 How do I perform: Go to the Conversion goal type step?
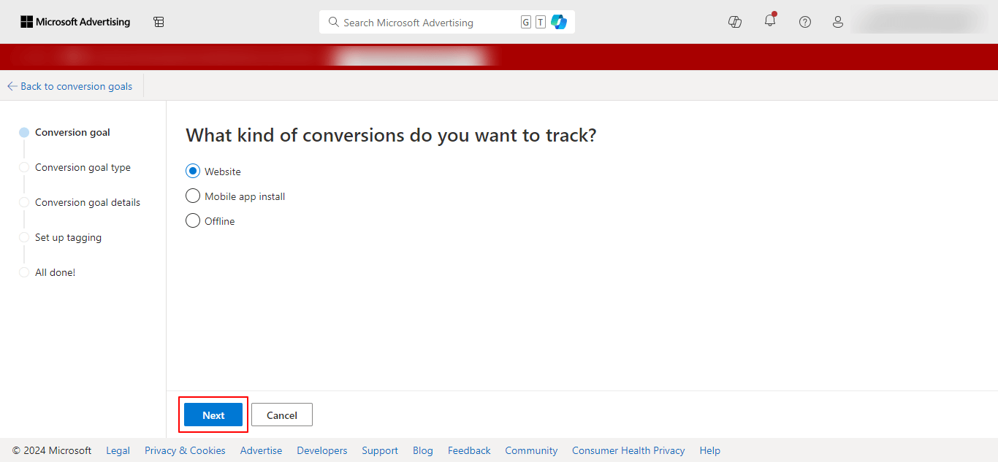pos(83,167)
